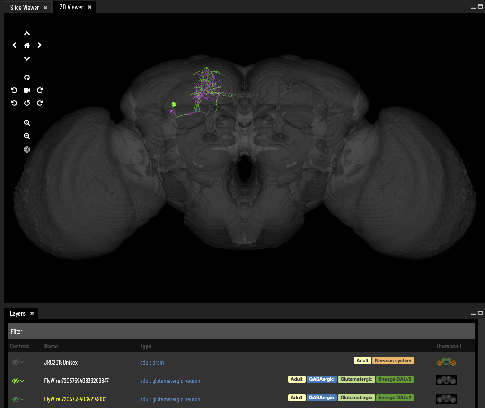The height and width of the screenshot is (408, 485).
Task: Open the adult brain type link
Action: (152, 363)
